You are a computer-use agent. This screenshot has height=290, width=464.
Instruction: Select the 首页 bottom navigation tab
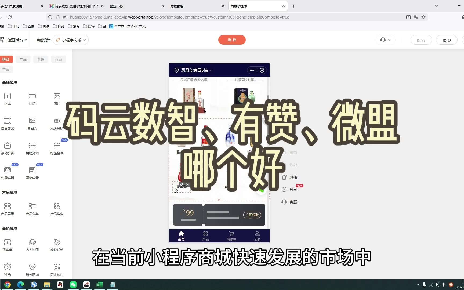(181, 236)
